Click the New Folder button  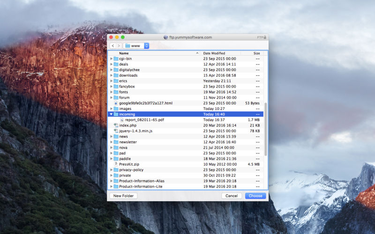[x=123, y=196]
